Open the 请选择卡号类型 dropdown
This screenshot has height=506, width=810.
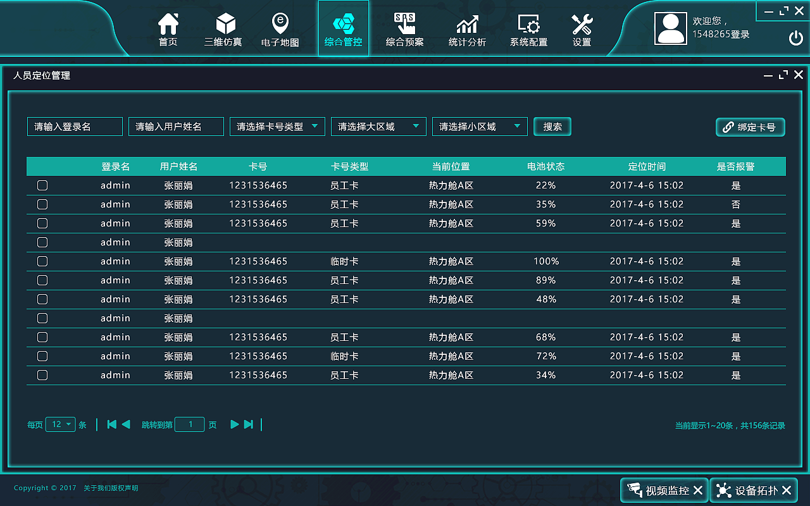point(277,126)
